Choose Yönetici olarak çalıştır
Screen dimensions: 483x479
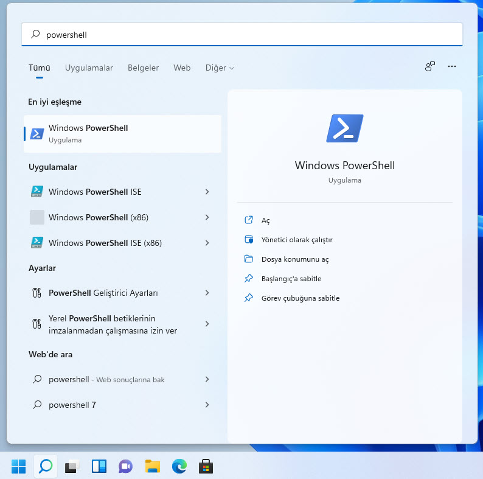coord(297,240)
